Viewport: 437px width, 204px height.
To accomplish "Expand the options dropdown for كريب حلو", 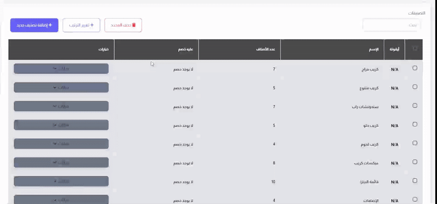I will point(61,125).
